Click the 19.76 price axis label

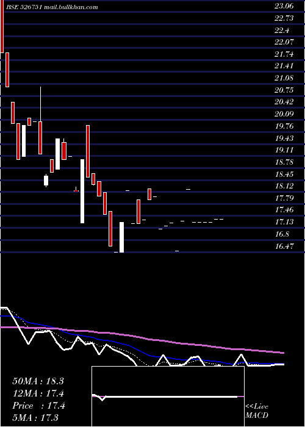[284, 126]
